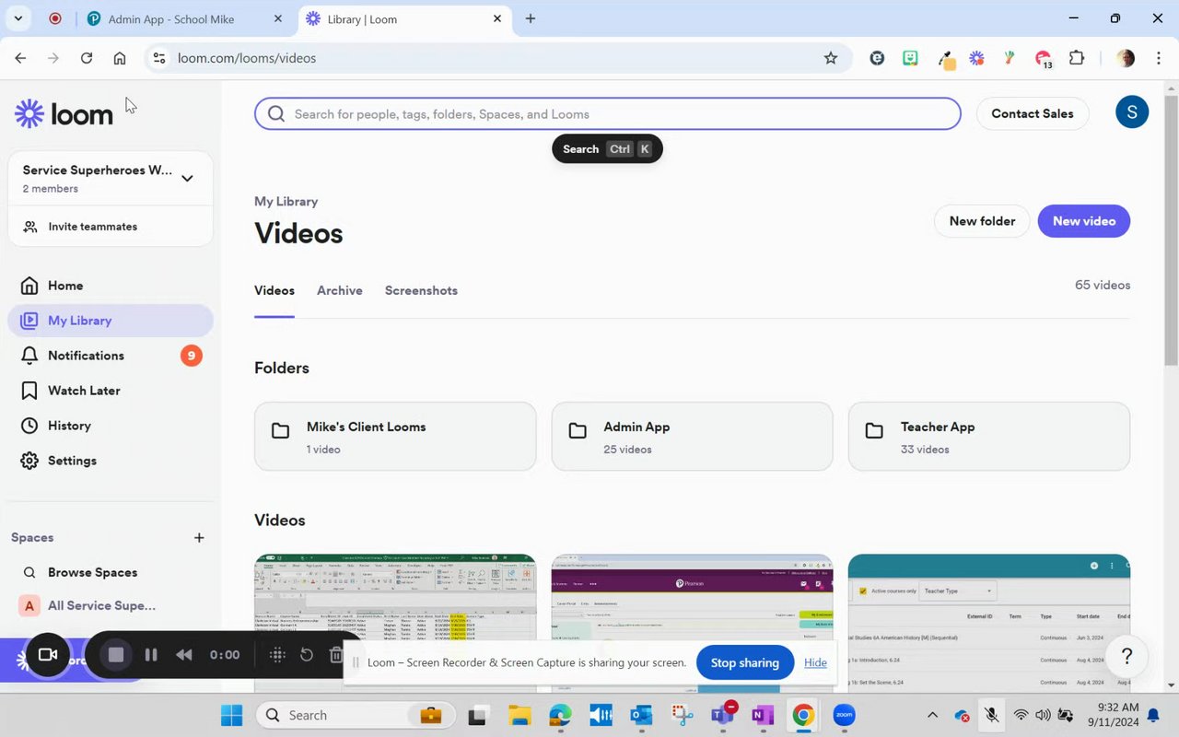Image resolution: width=1179 pixels, height=737 pixels.
Task: Click the New folder button
Action: tap(982, 221)
